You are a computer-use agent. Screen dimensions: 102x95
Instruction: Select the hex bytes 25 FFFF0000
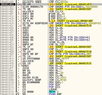tap(31, 59)
